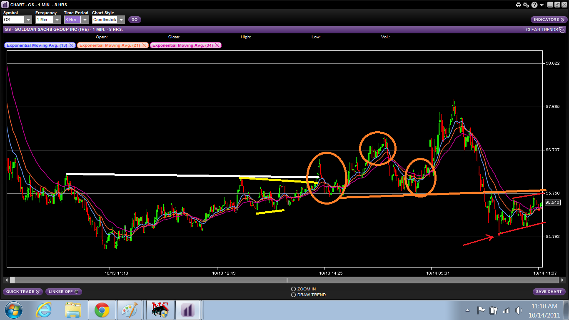This screenshot has width=569, height=320.
Task: Open the Indicators panel
Action: [549, 20]
